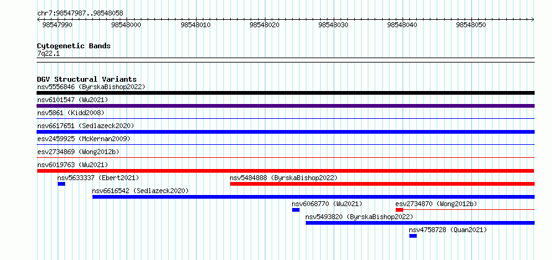The image size is (552, 260).
Task: Click ruler position 98548030
Action: (334, 25)
